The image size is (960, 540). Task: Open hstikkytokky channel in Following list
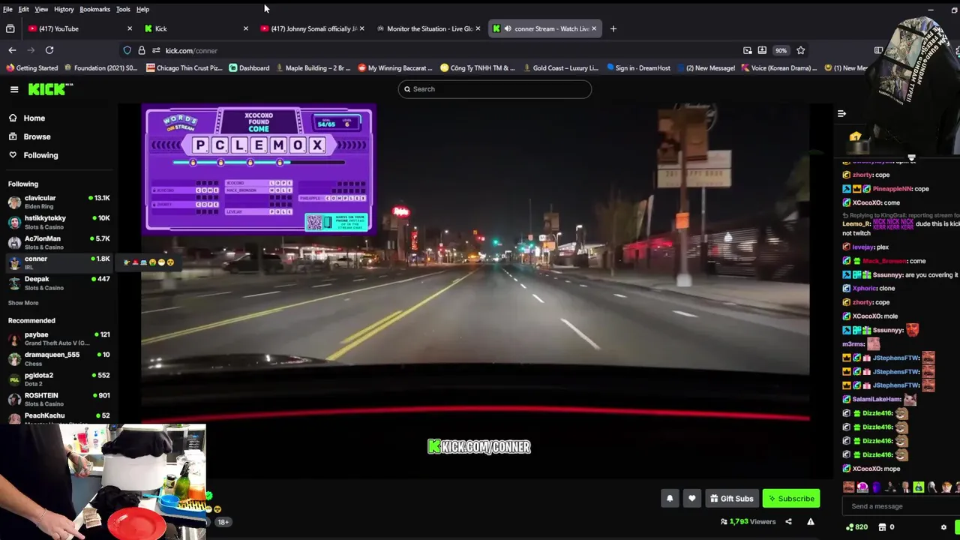[58, 222]
